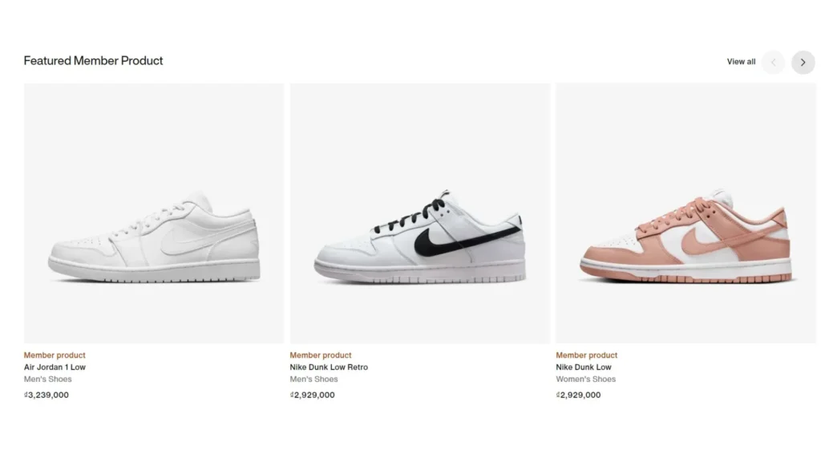Select the white Air Jordan 1 Low image
The height and width of the screenshot is (462, 821).
tap(154, 213)
